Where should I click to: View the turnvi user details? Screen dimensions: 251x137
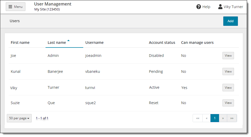[x=228, y=87]
